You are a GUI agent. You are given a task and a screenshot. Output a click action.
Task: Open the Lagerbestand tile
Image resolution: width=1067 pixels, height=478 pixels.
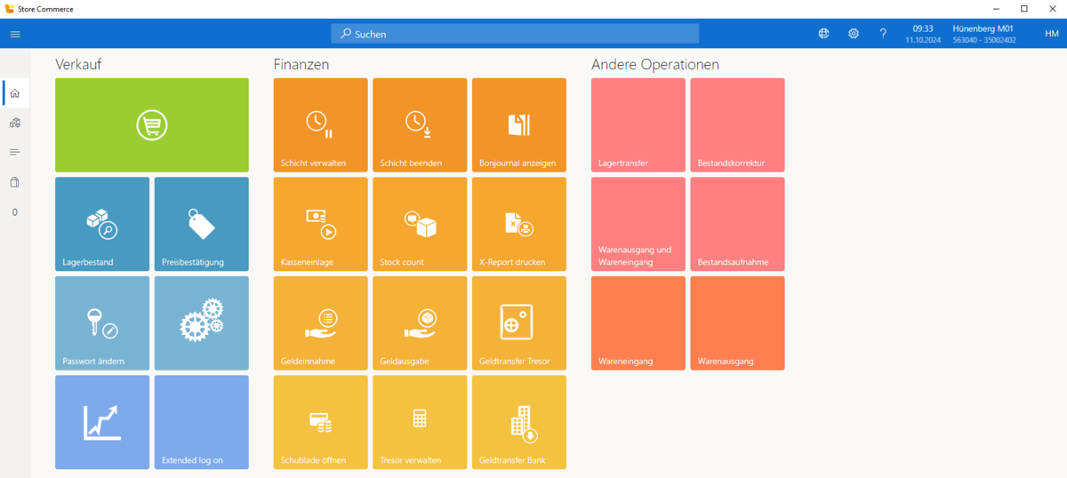[x=102, y=224]
